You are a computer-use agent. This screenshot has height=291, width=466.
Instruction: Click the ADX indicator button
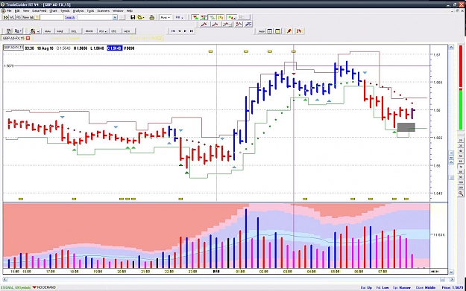[127, 31]
